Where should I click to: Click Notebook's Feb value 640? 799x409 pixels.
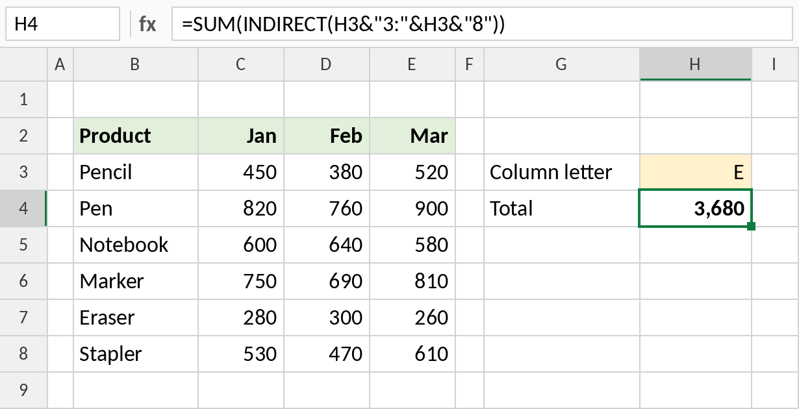(x=327, y=245)
